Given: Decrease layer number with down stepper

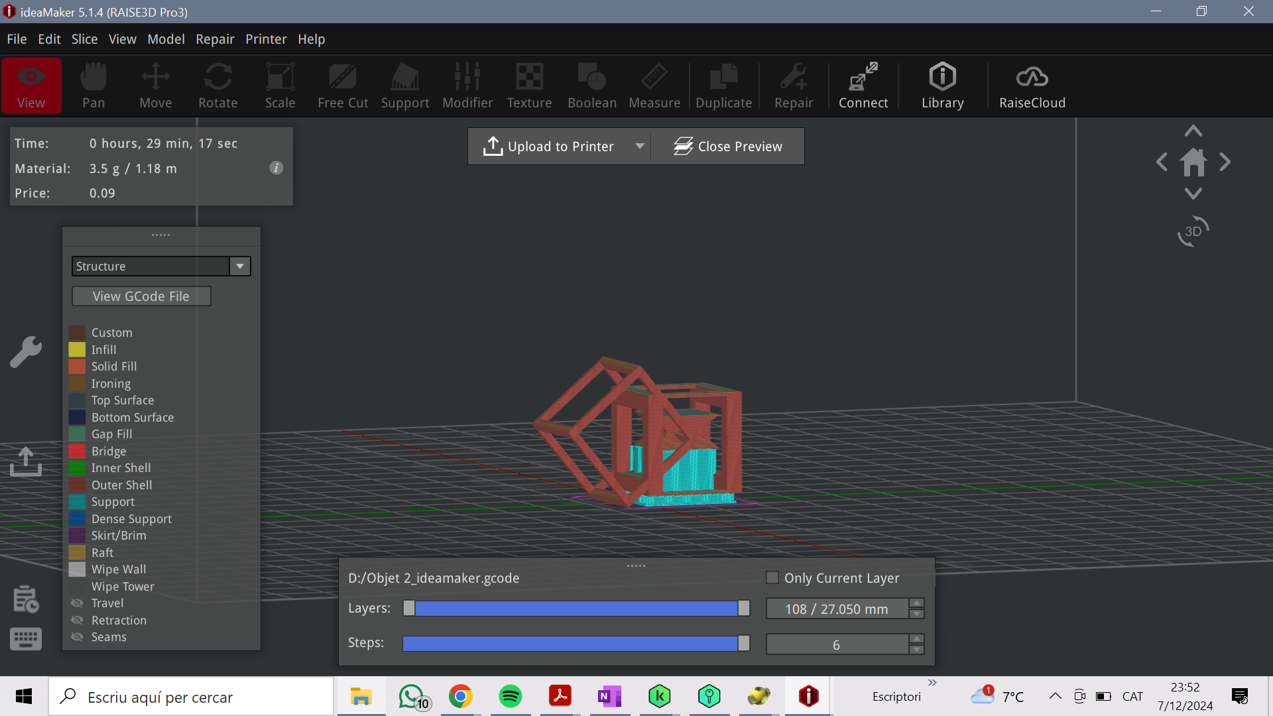Looking at the screenshot, I should pos(917,614).
